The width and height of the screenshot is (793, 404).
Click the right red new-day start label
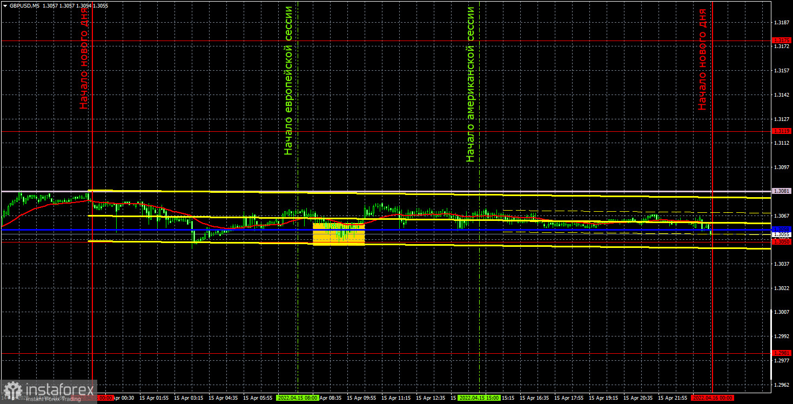coord(702,59)
